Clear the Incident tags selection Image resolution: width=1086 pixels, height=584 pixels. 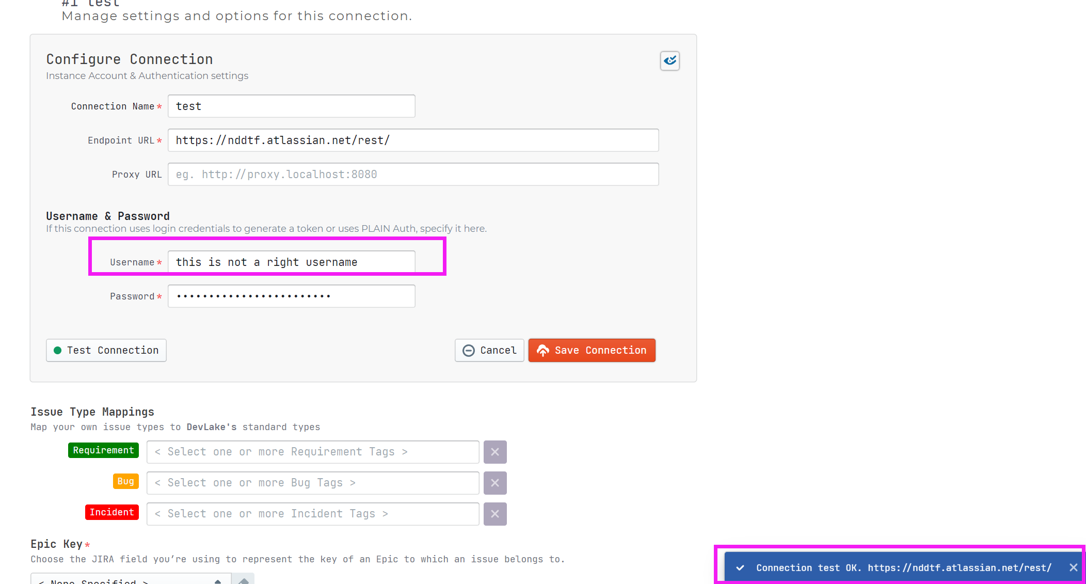click(494, 514)
